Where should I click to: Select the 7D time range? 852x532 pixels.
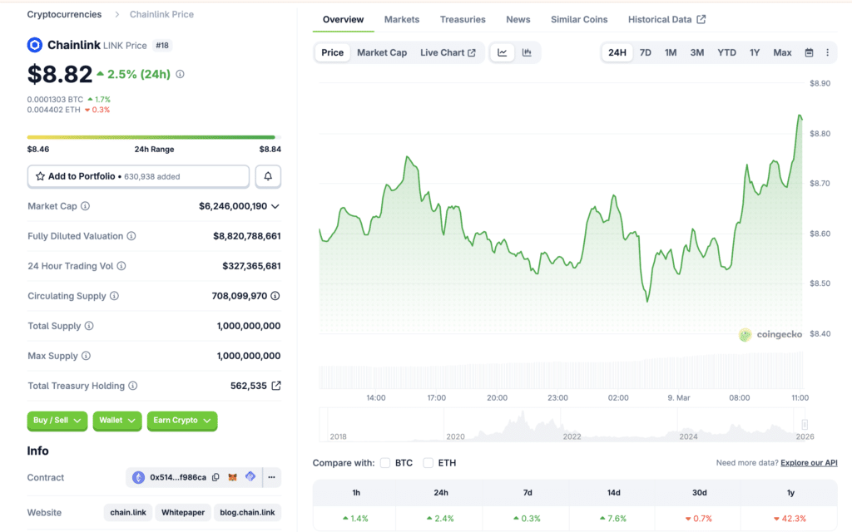(646, 52)
